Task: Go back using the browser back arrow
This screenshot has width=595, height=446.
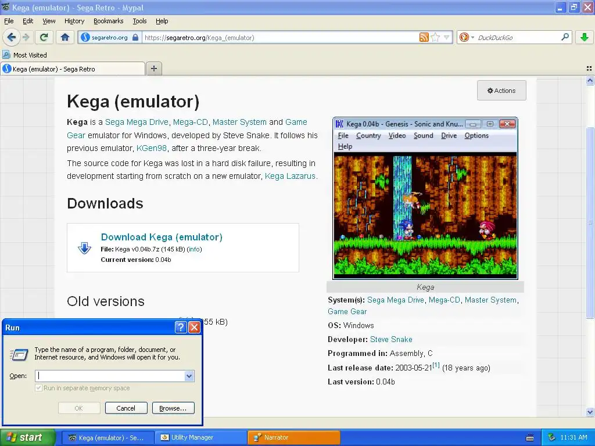Action: (x=12, y=37)
